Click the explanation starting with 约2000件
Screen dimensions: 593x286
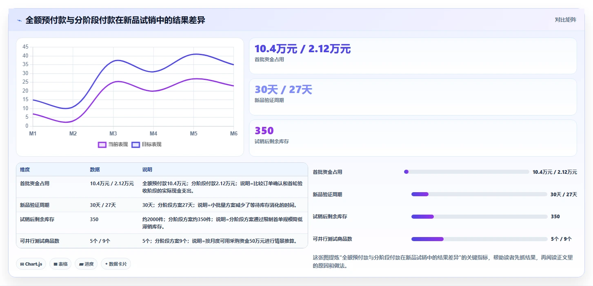(x=222, y=223)
